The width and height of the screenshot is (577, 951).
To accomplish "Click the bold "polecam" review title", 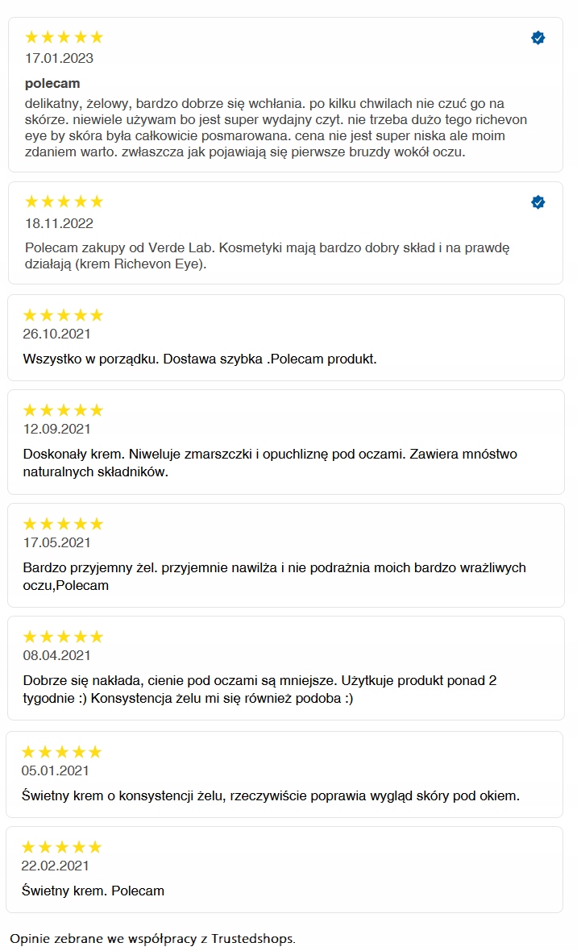I will pyautogui.click(x=52, y=84).
